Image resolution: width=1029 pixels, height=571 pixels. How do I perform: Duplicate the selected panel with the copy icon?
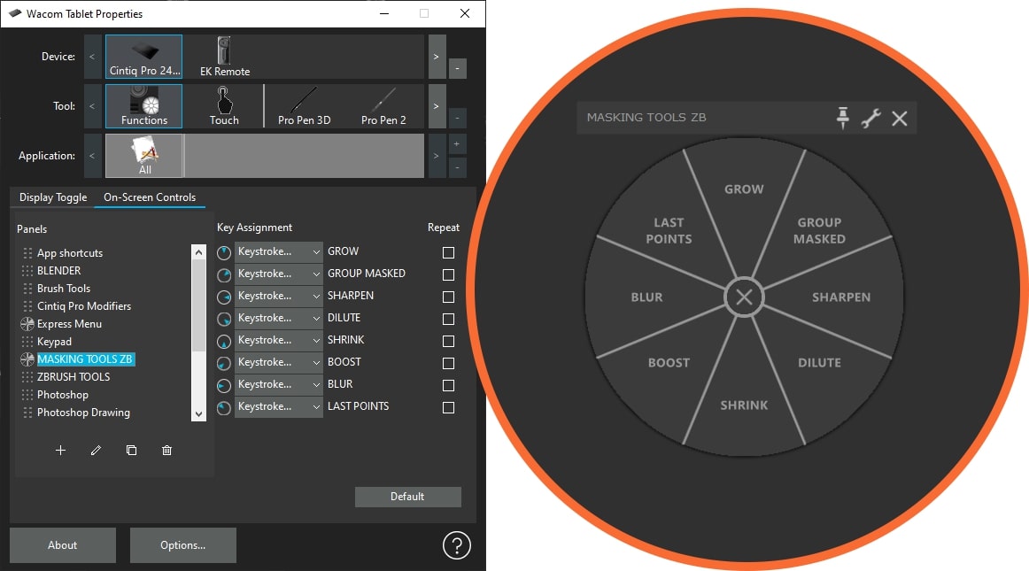pos(131,451)
